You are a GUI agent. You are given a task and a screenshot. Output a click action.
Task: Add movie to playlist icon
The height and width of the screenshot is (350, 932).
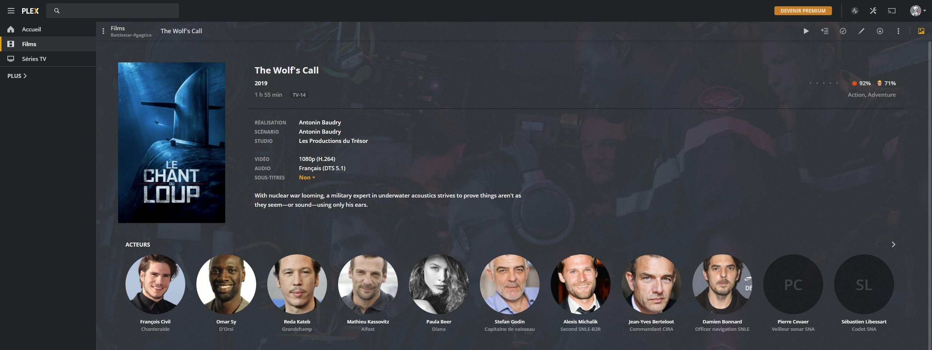pyautogui.click(x=825, y=31)
